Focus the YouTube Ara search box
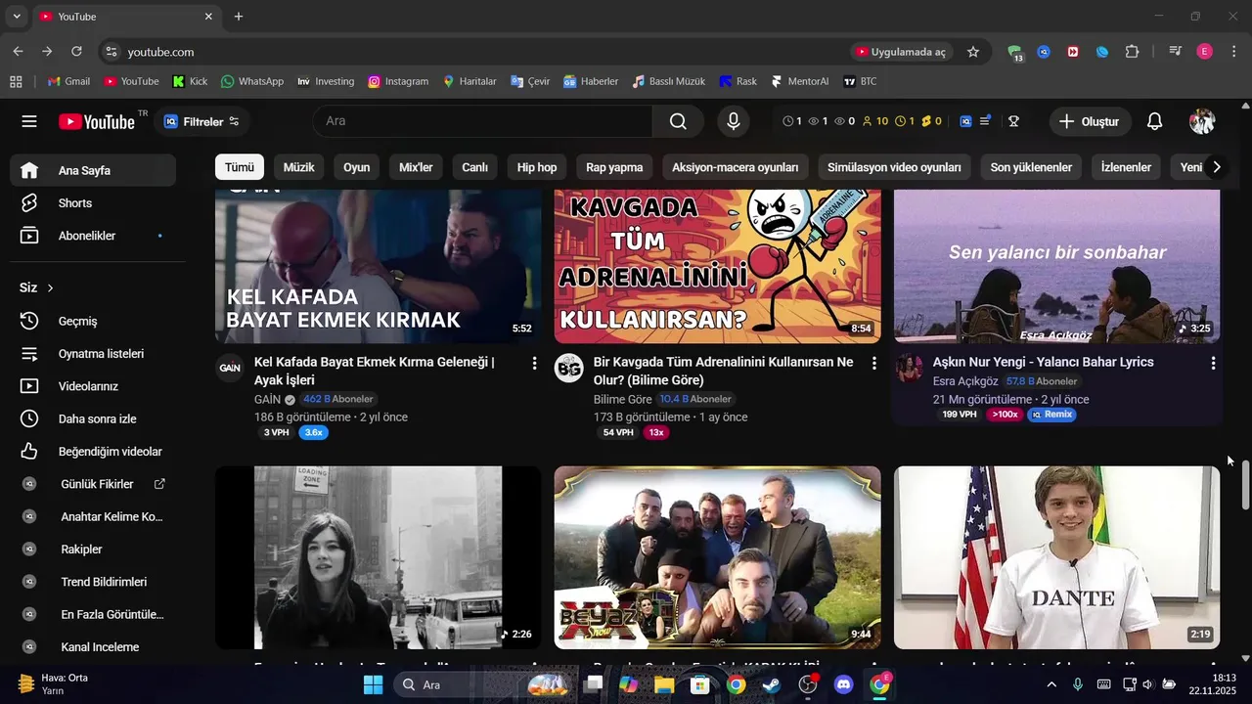Viewport: 1252px width, 704px height. [x=483, y=121]
